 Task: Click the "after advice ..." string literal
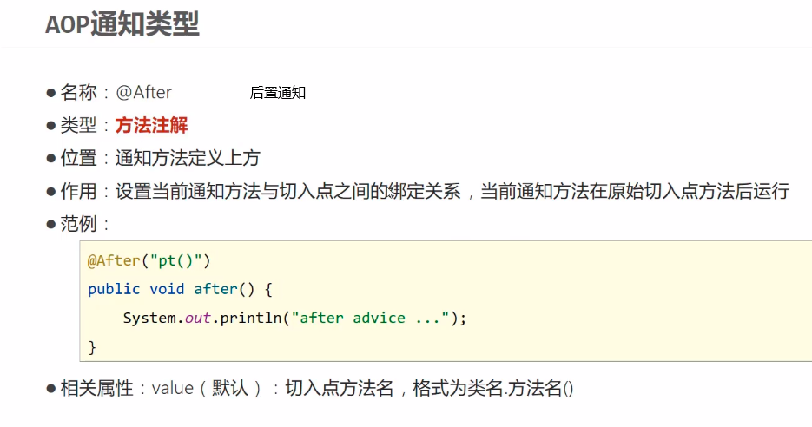point(370,318)
